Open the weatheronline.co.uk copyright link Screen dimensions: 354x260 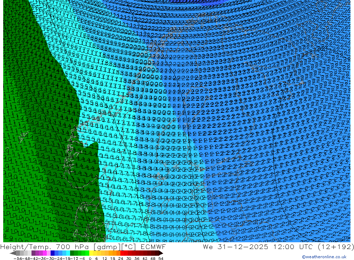(x=324, y=257)
